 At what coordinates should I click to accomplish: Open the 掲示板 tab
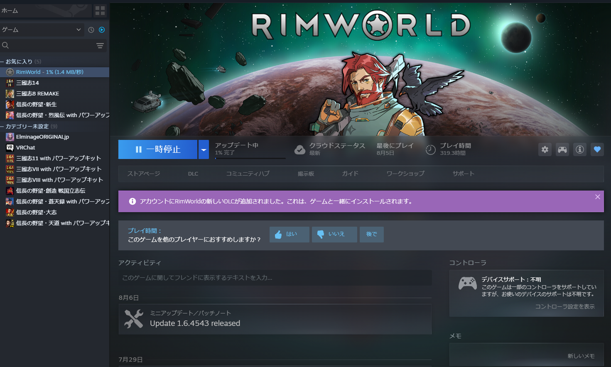click(306, 174)
